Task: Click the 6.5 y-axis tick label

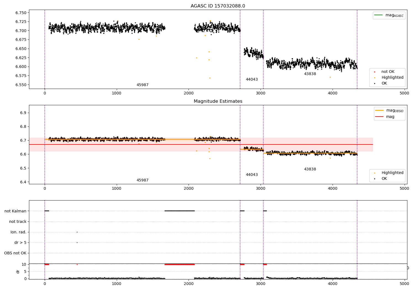Action: point(23,168)
